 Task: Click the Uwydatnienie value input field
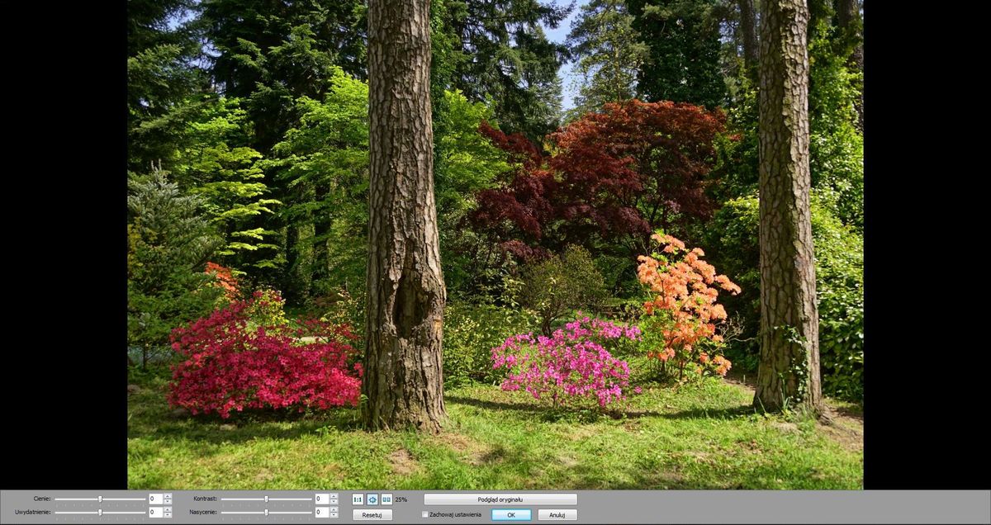tap(155, 512)
